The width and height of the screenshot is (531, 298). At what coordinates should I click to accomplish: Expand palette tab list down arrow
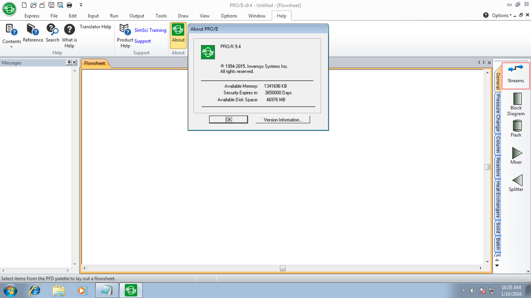point(497,265)
